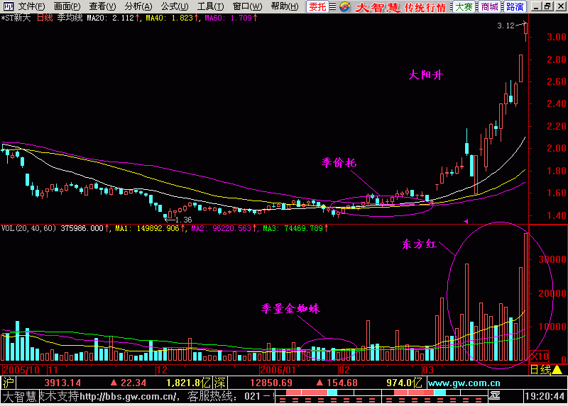Open the 帮助(H) menu
Image resolution: width=568 pixels, height=406 pixels.
point(284,6)
